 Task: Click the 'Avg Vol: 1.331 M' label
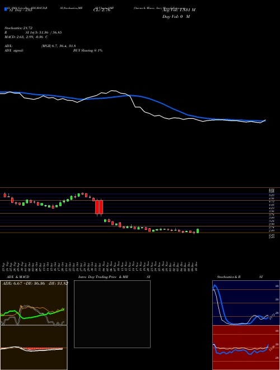pyautogui.click(x=179, y=10)
